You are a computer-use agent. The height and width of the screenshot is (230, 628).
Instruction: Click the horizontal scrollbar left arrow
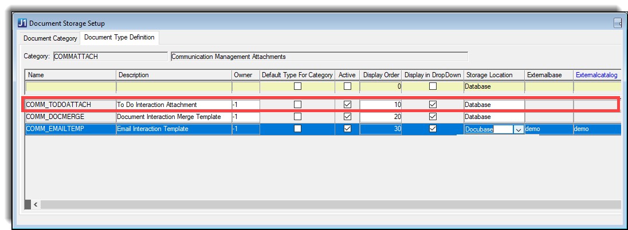(x=36, y=204)
